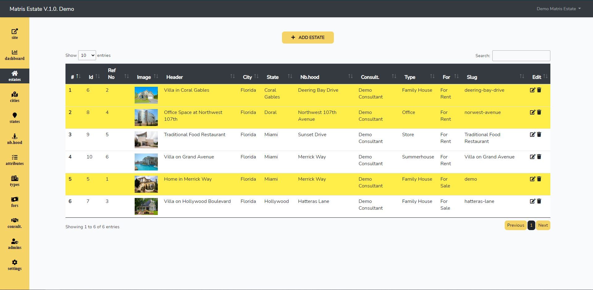This screenshot has width=593, height=290.
Task: Open thumbnail of Villa on Hollywood Boulevard
Action: point(146,206)
